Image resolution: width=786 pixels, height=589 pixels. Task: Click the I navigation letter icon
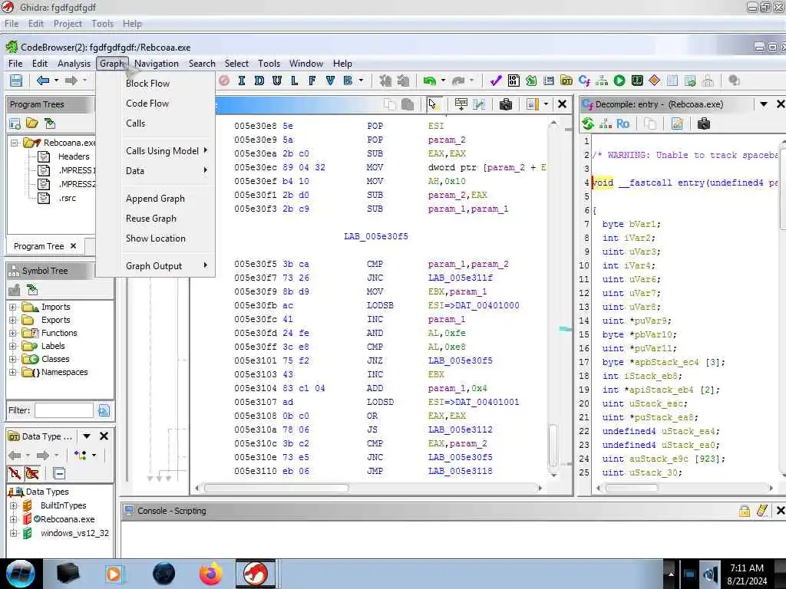[x=242, y=81]
